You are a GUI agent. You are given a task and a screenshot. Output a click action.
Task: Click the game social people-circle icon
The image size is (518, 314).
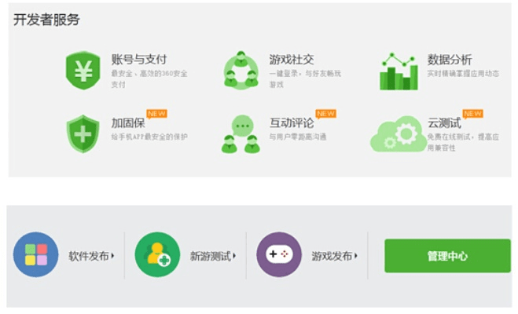click(x=241, y=71)
